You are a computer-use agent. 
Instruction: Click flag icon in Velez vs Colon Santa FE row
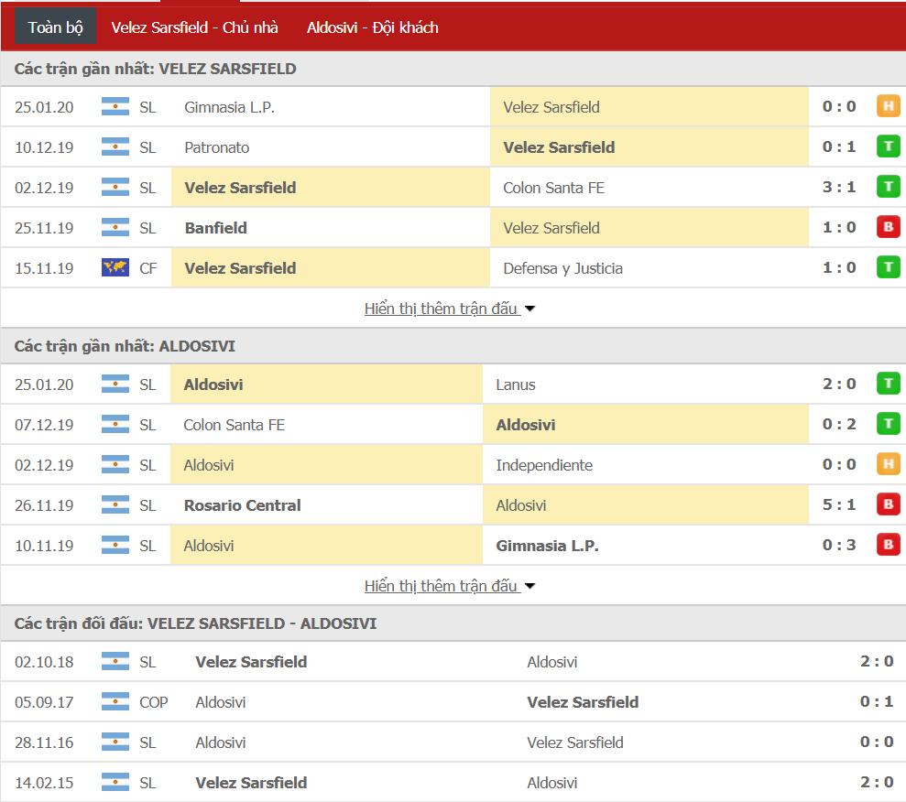click(x=115, y=188)
